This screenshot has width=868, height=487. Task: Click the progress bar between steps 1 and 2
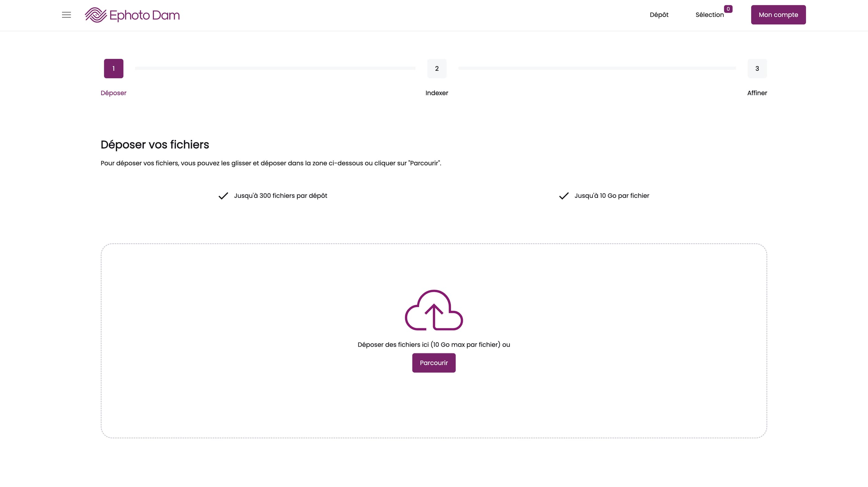pyautogui.click(x=275, y=68)
